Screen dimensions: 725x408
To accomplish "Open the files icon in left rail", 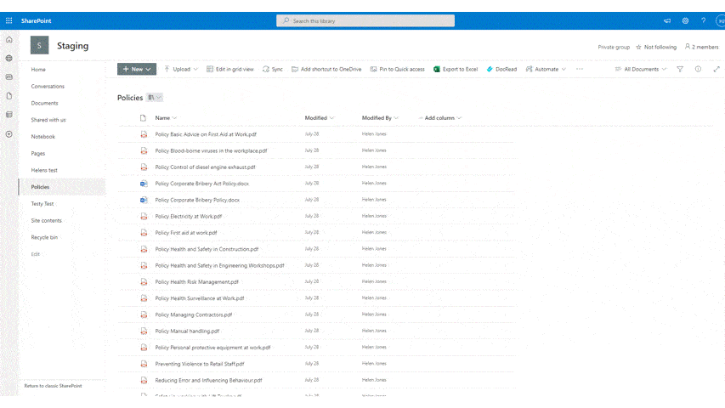I will coord(9,96).
